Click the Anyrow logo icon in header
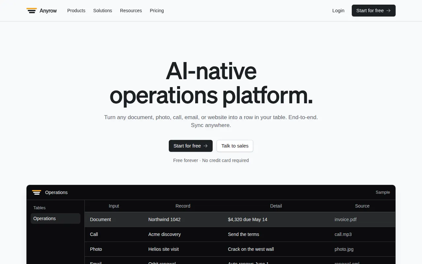Image resolution: width=422 pixels, height=264 pixels. (x=32, y=11)
